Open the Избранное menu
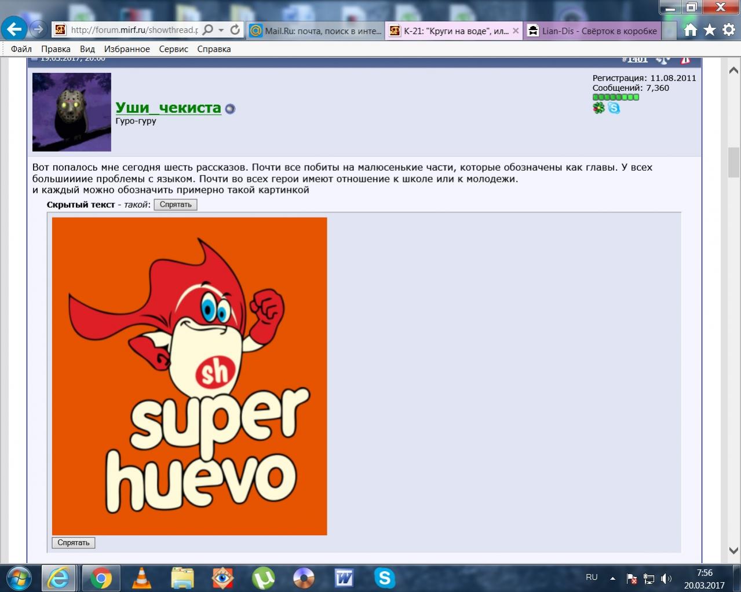This screenshot has width=741, height=592. [x=127, y=49]
